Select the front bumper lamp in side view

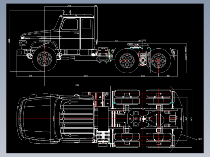(x=19, y=52)
